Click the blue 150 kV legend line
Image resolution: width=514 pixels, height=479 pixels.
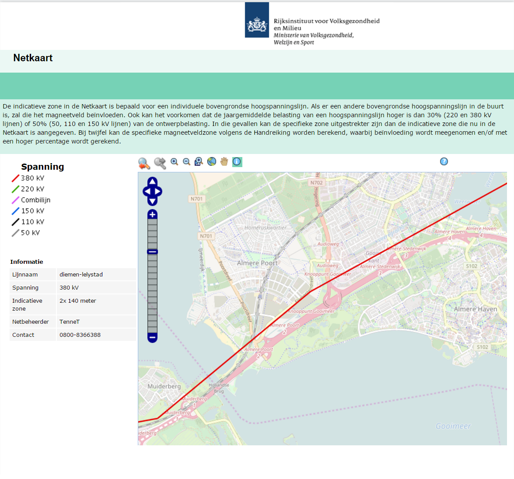coord(15,211)
